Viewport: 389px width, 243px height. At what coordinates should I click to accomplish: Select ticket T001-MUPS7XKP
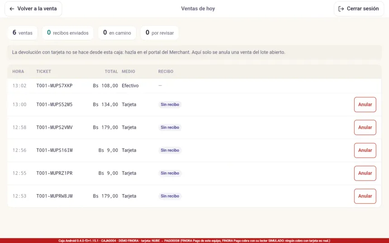[x=54, y=86]
